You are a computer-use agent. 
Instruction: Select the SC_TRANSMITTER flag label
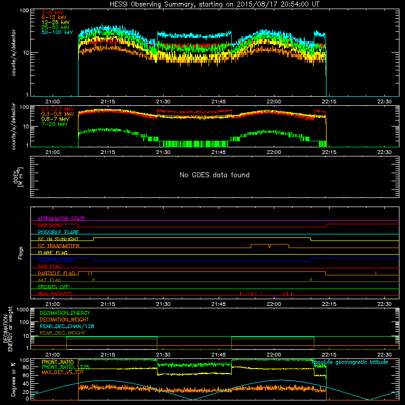[x=58, y=246]
